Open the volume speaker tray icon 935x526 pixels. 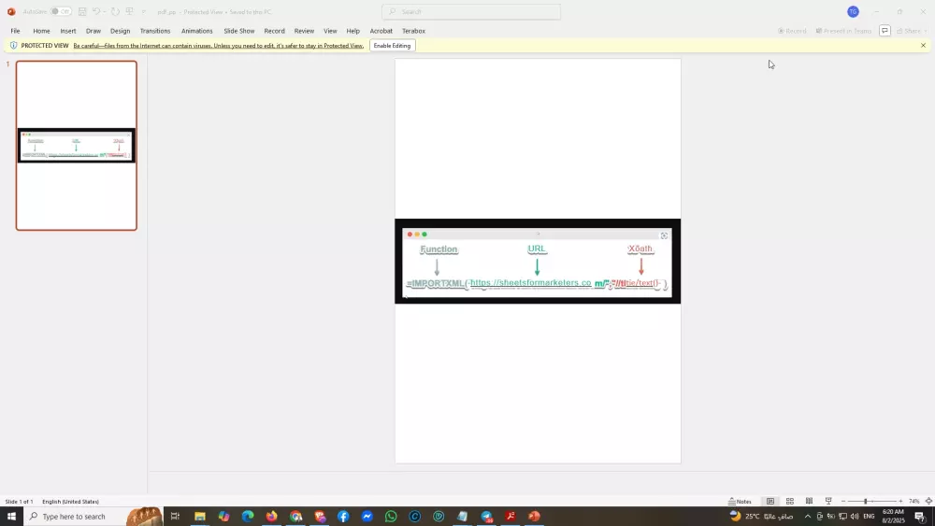point(855,517)
